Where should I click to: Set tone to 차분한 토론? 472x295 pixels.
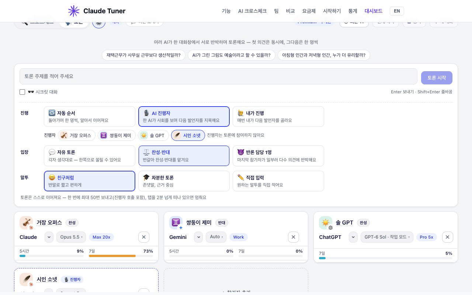point(184,181)
